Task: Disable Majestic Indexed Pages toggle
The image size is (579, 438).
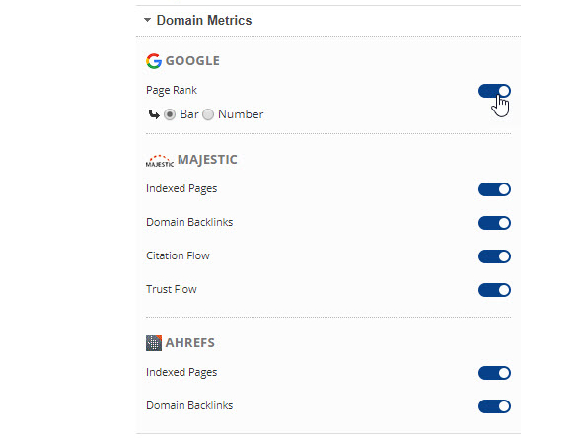Action: [494, 189]
